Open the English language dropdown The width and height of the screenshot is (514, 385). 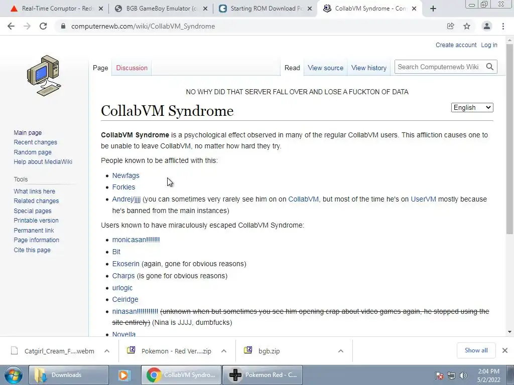coord(472,107)
